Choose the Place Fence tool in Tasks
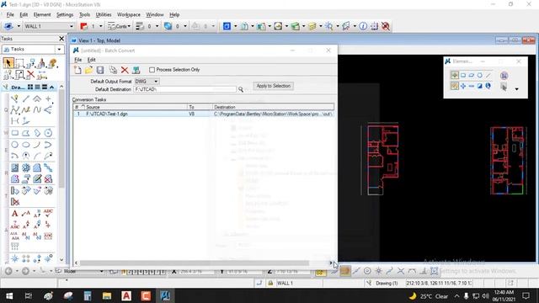 coord(19,63)
